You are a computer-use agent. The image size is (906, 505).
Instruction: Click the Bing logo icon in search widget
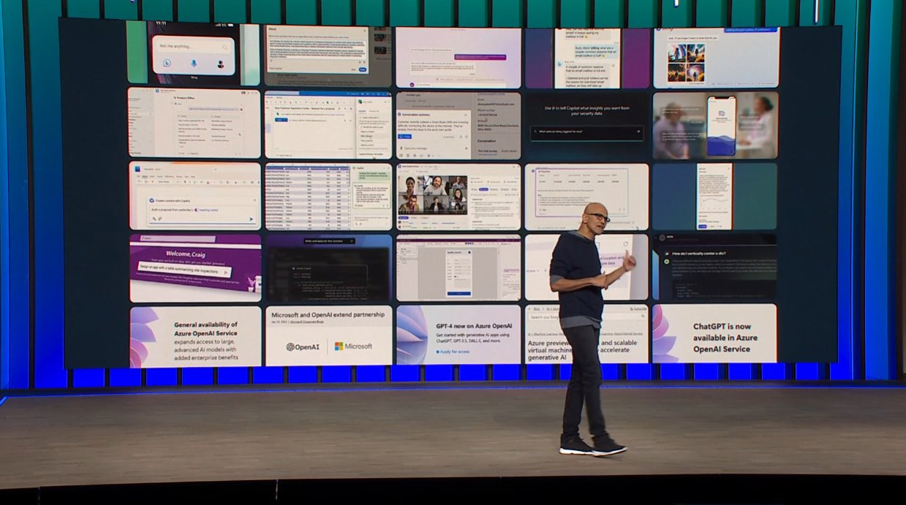[x=167, y=64]
